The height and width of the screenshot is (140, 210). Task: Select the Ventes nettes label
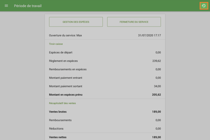pos(58,137)
